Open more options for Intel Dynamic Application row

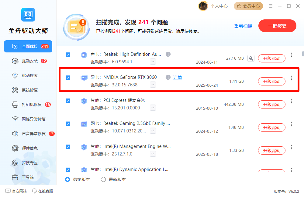coord(292,170)
